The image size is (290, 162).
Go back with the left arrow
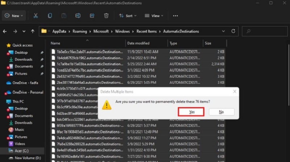click(5, 32)
